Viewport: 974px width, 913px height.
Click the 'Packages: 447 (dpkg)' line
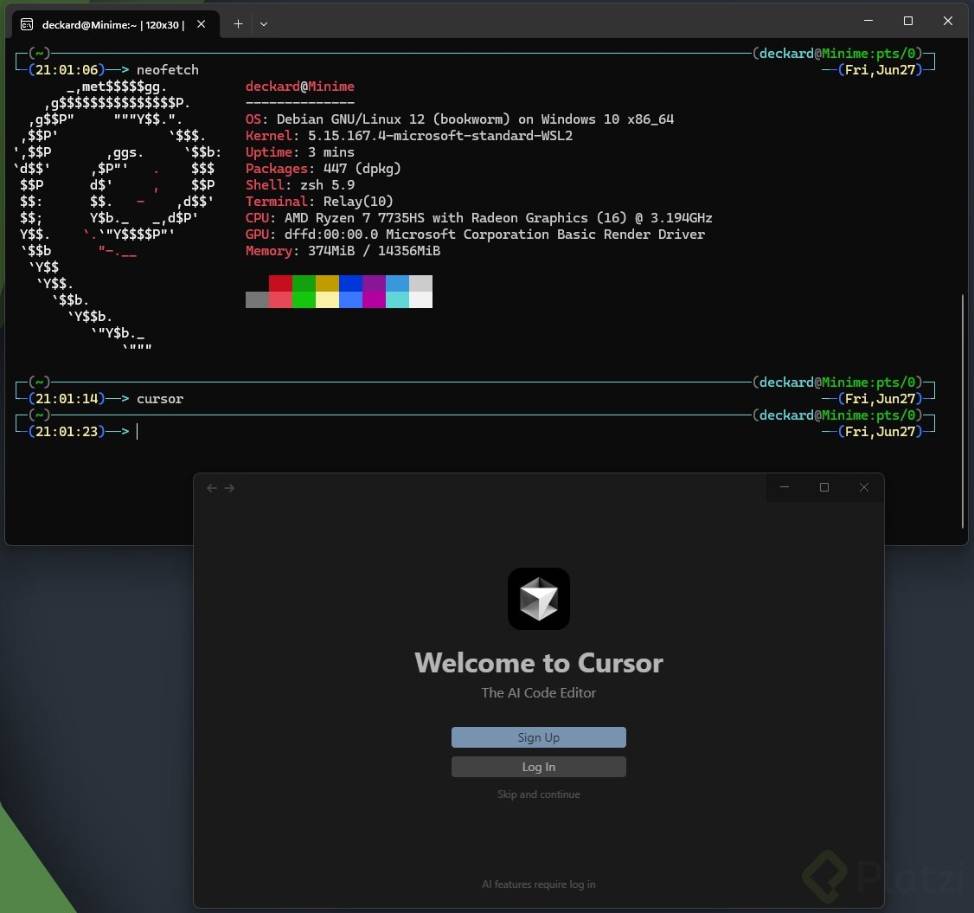pos(323,169)
